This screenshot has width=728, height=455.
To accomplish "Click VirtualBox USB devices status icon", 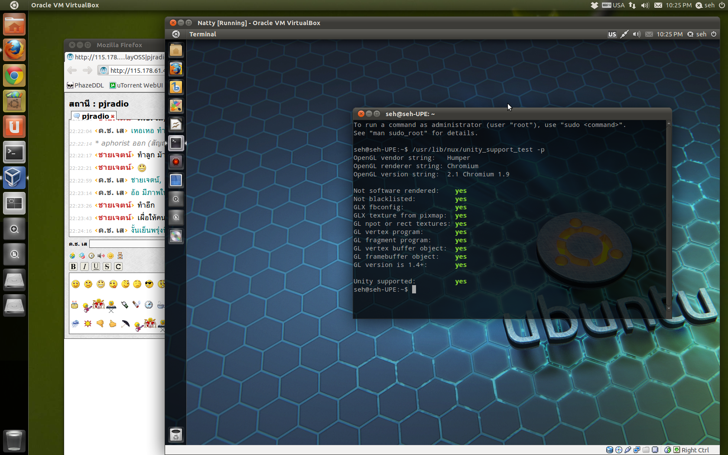I will pos(628,450).
